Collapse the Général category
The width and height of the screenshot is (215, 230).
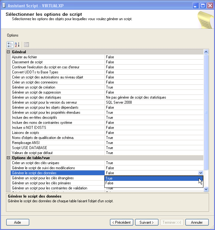coord(8,52)
